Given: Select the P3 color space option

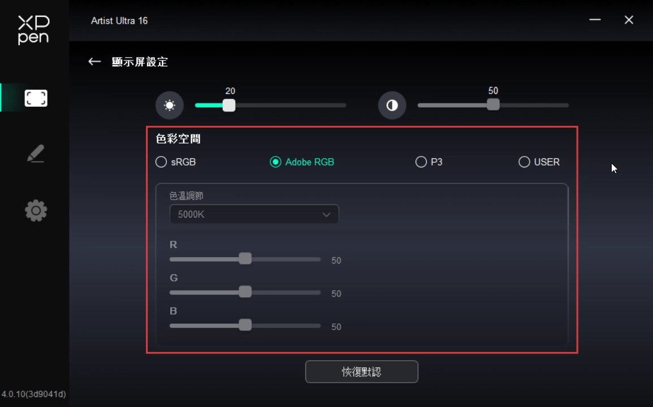Looking at the screenshot, I should [429, 162].
